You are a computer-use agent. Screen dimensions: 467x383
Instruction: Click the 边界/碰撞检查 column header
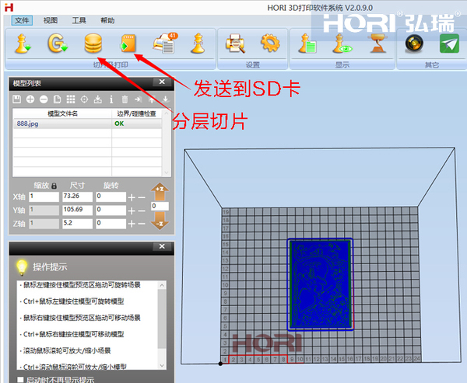tap(136, 113)
